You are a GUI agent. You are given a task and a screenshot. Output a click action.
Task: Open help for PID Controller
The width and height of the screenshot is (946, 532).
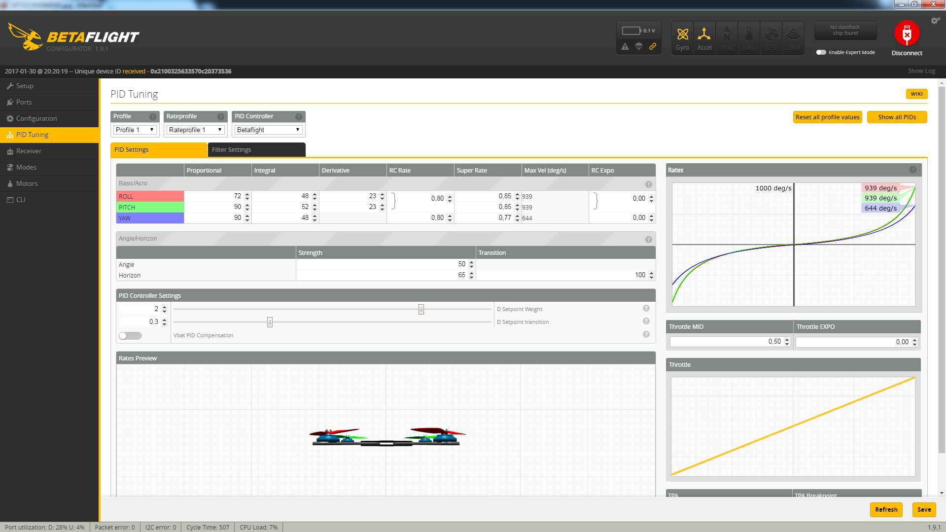tap(299, 117)
